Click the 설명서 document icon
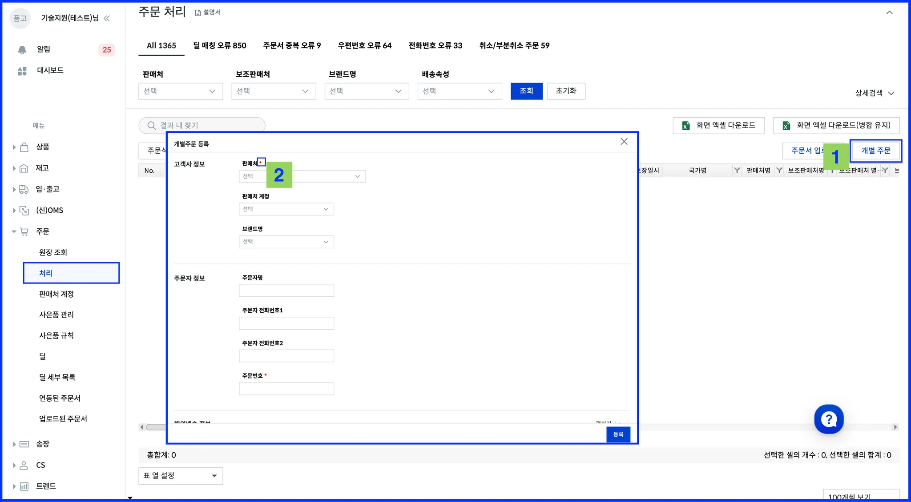Screen dimensions: 911x502 point(198,12)
